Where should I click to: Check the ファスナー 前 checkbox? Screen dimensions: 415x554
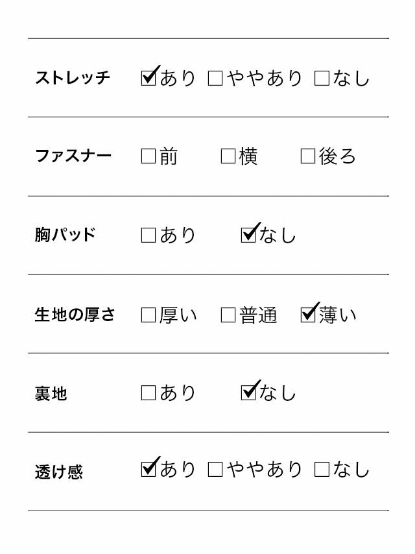point(148,156)
